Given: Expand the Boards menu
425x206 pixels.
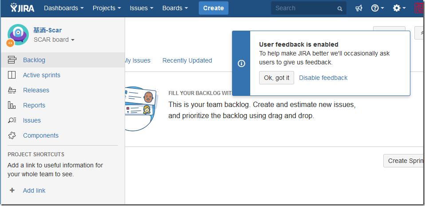Looking at the screenshot, I should point(175,8).
